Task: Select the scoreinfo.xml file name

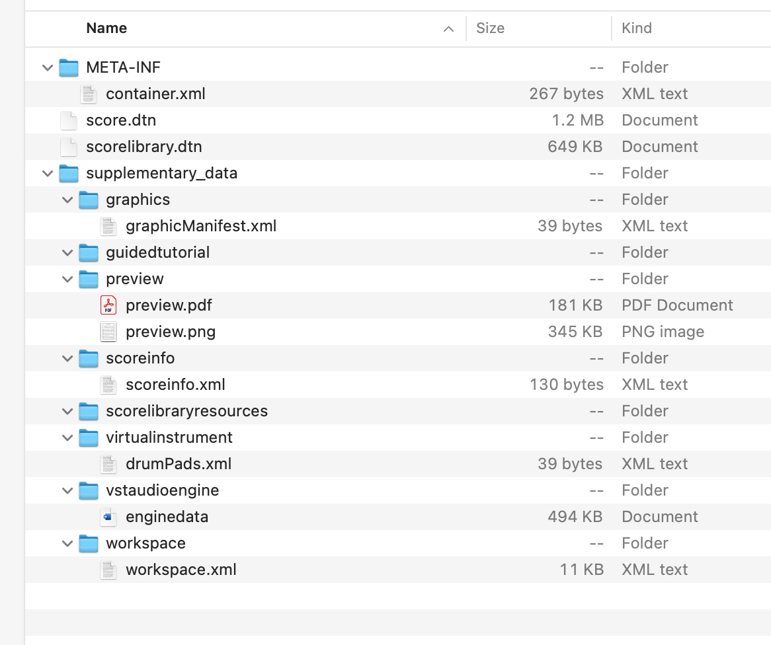Action: coord(175,385)
